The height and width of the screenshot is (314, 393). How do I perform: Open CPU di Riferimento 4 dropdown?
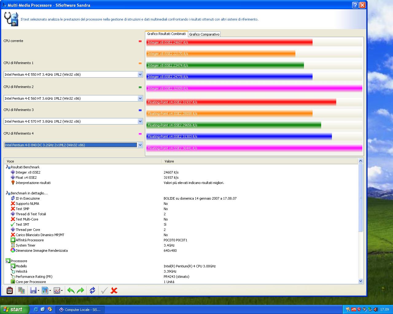[140, 145]
